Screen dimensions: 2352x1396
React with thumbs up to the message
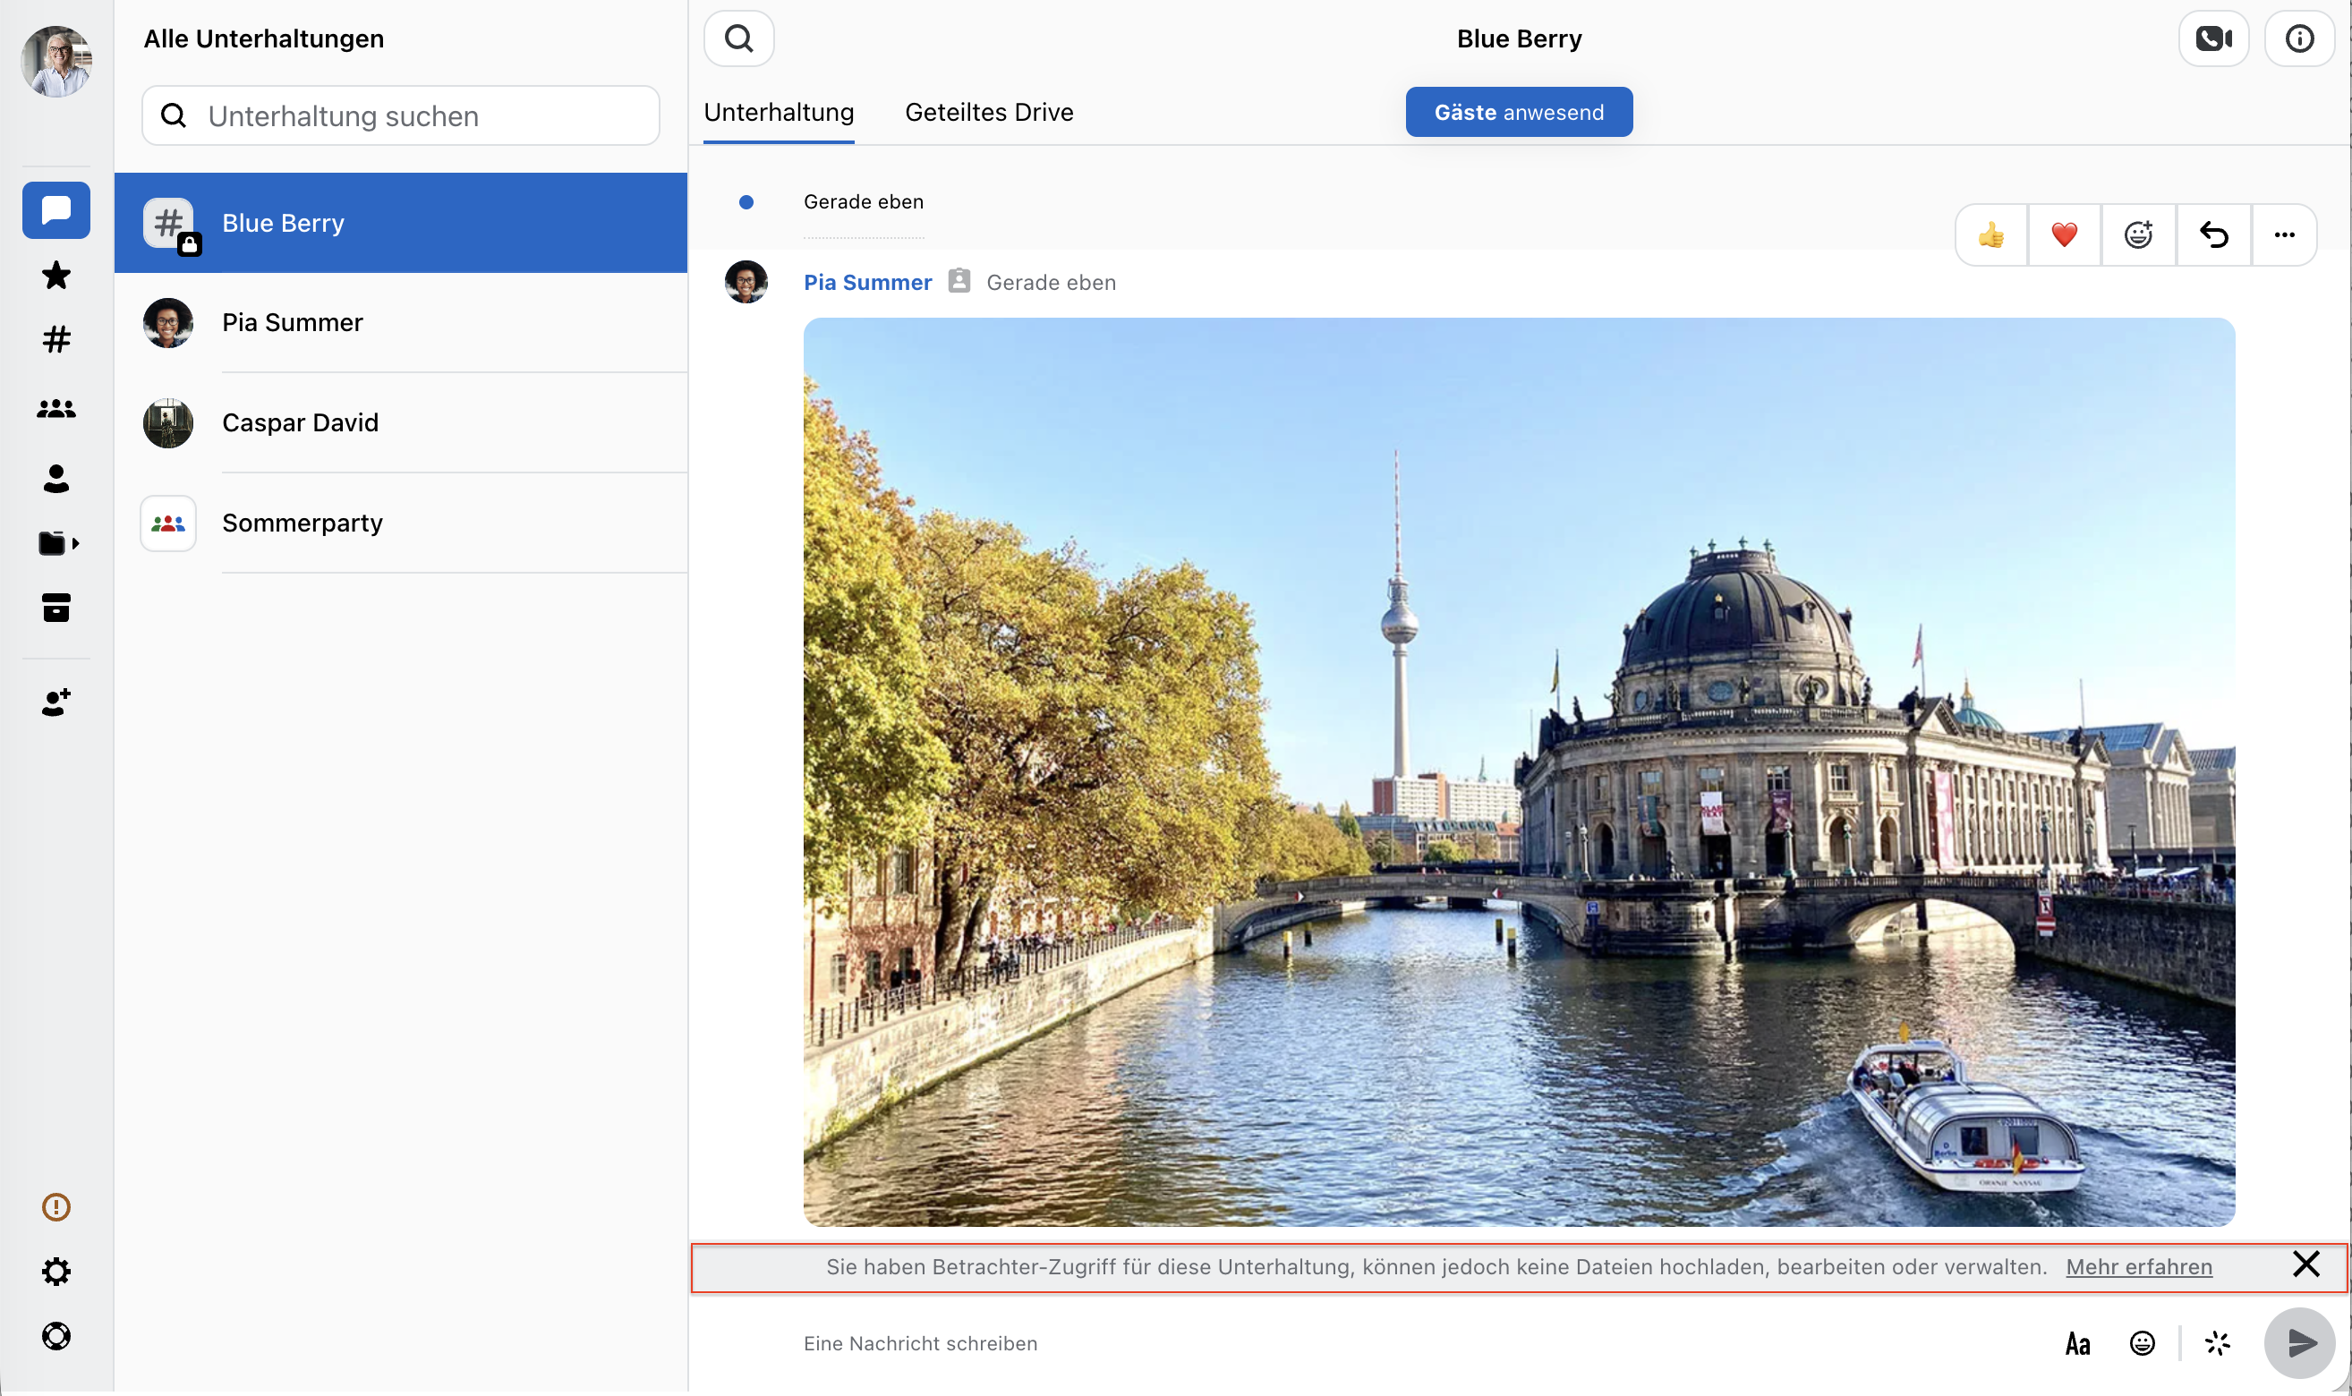pos(1990,235)
